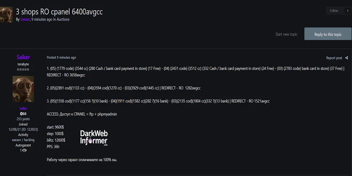352x176 pixels.
Task: Report post link
Action: point(334,58)
